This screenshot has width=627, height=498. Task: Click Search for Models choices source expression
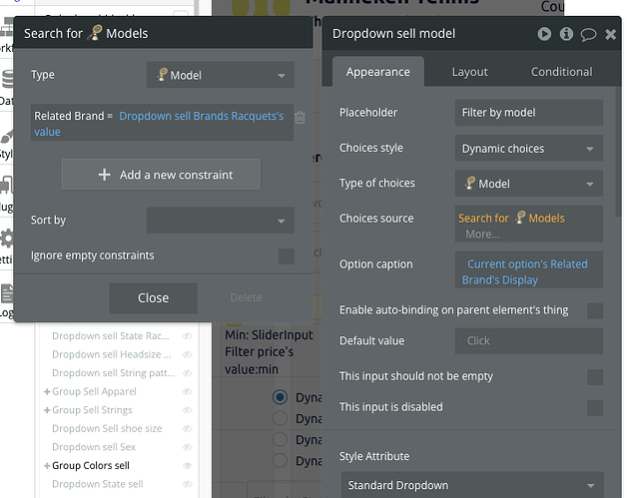(511, 218)
